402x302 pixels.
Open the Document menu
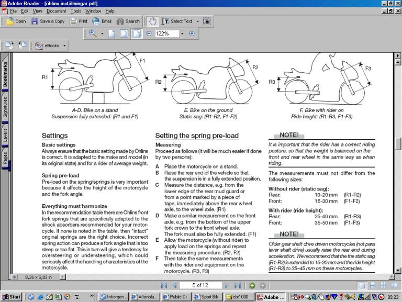pos(56,11)
